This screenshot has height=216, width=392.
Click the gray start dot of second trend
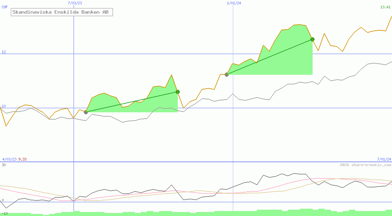pos(227,74)
